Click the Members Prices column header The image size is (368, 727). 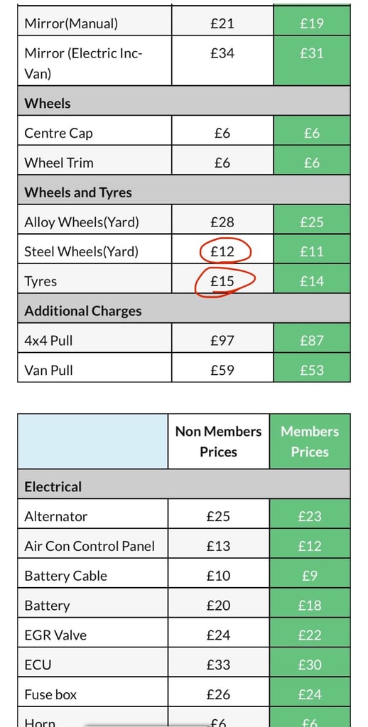[310, 442]
